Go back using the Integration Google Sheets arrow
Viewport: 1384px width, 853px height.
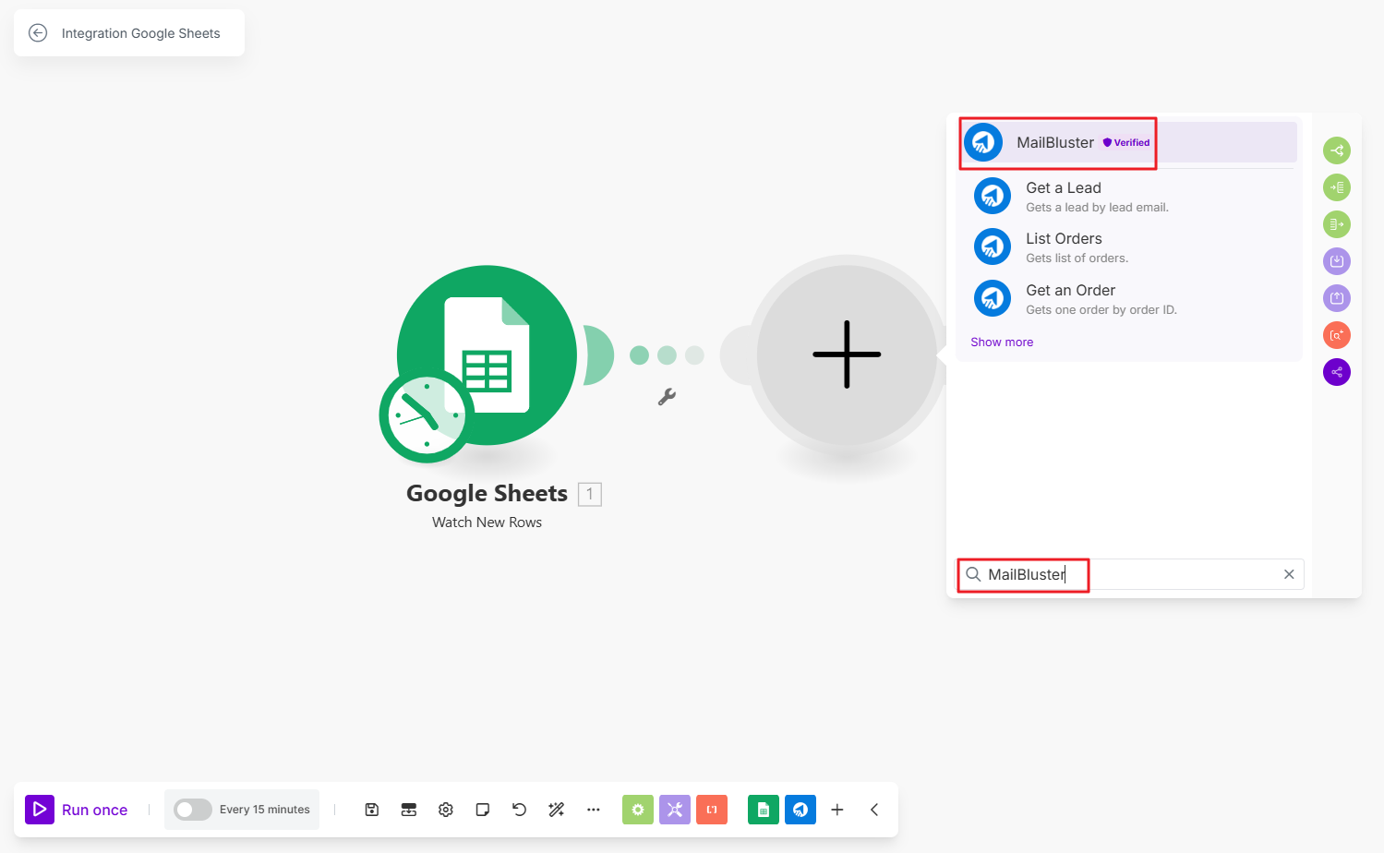pyautogui.click(x=38, y=33)
